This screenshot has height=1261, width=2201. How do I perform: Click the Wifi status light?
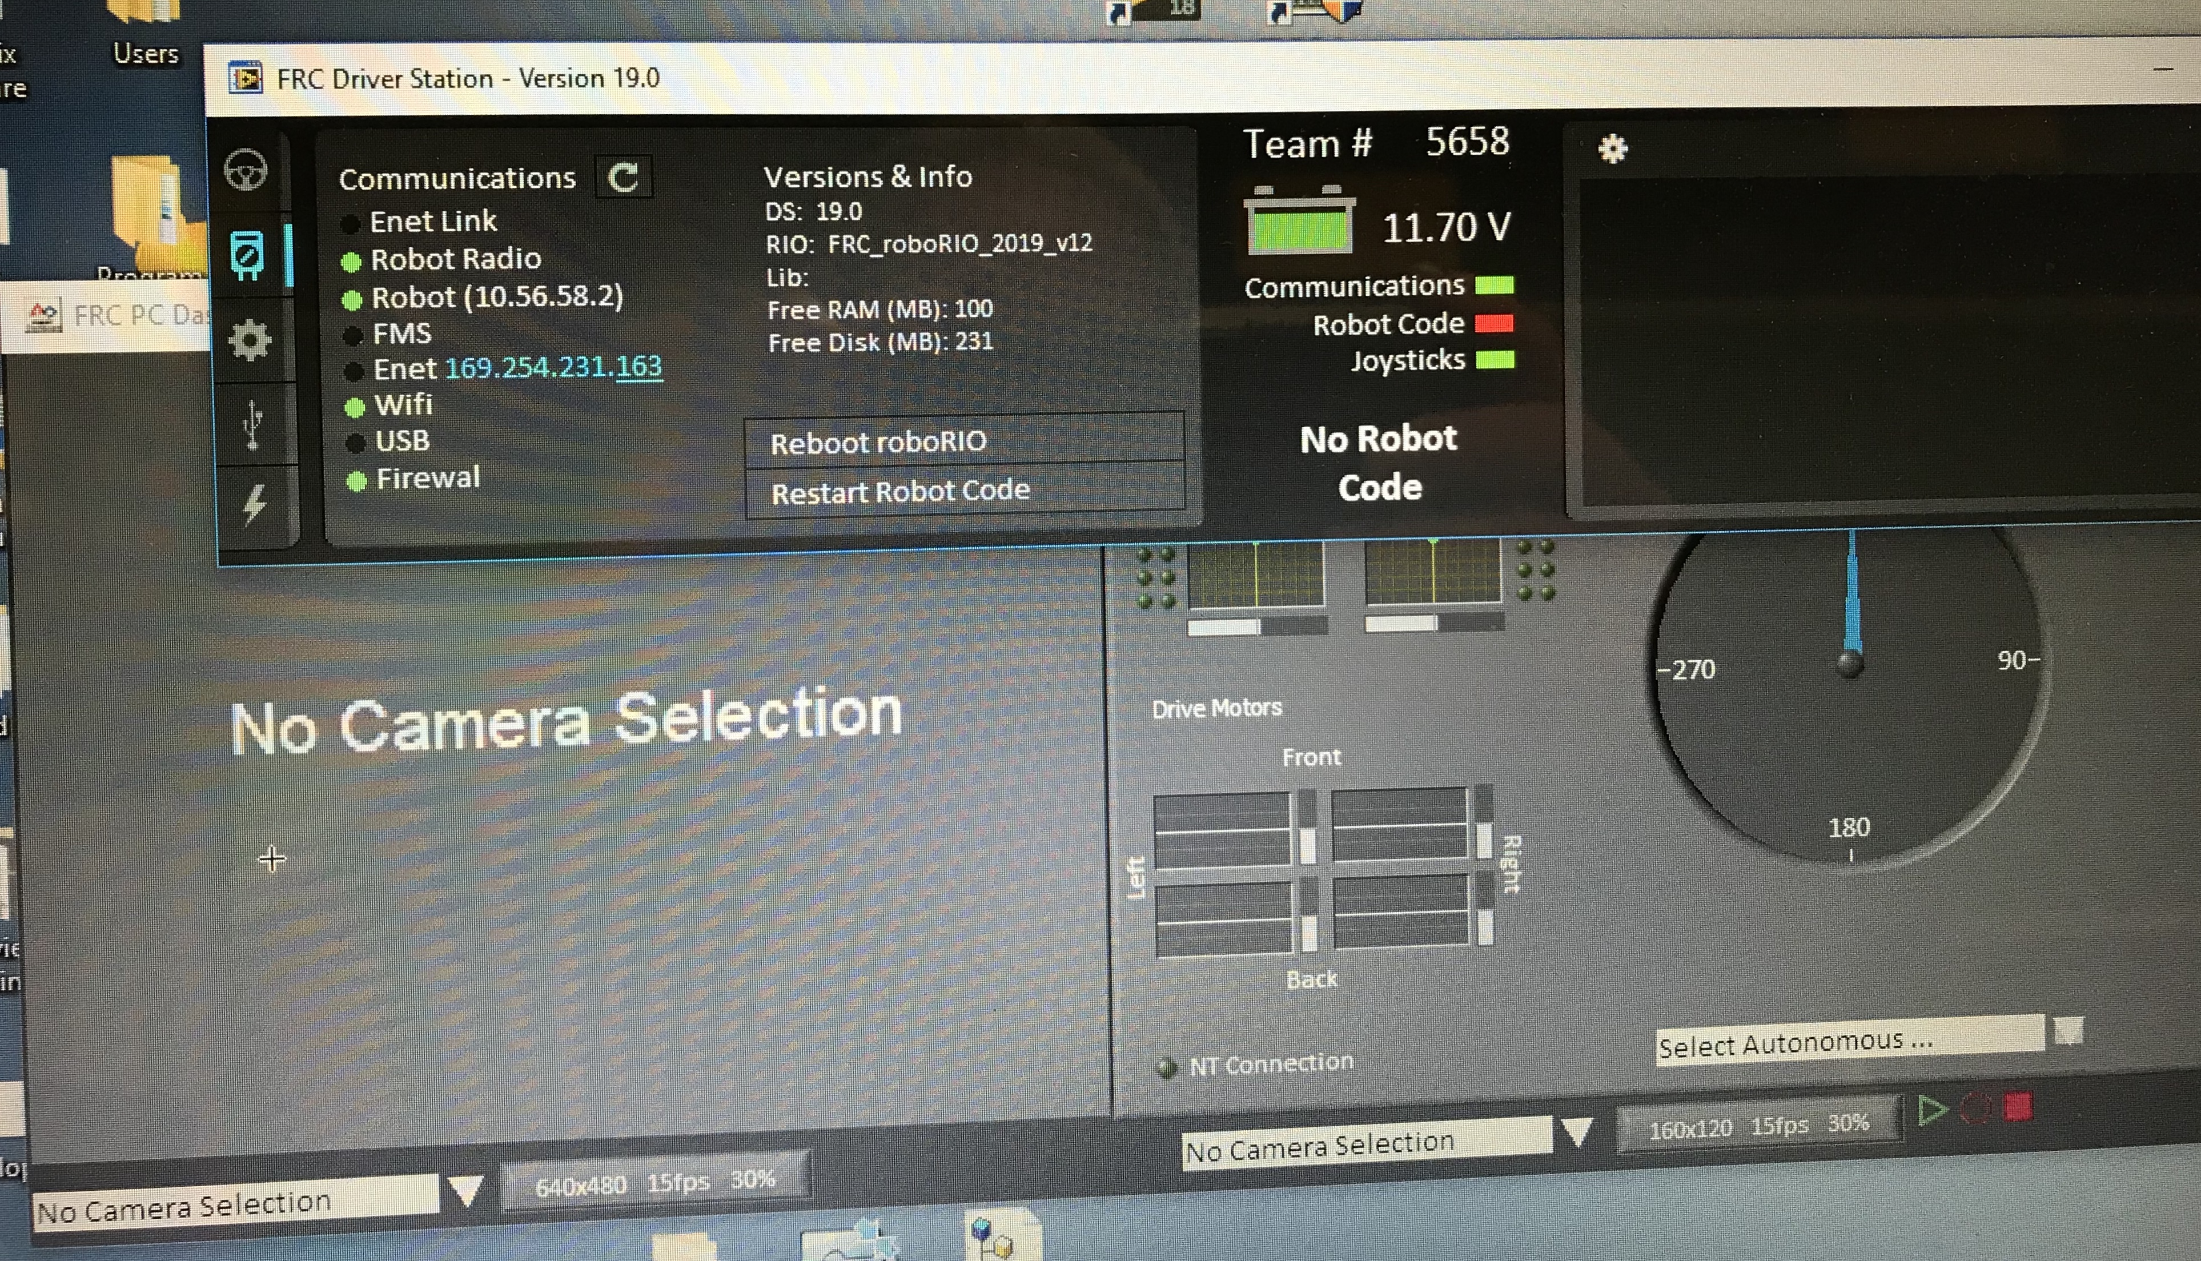[x=354, y=407]
